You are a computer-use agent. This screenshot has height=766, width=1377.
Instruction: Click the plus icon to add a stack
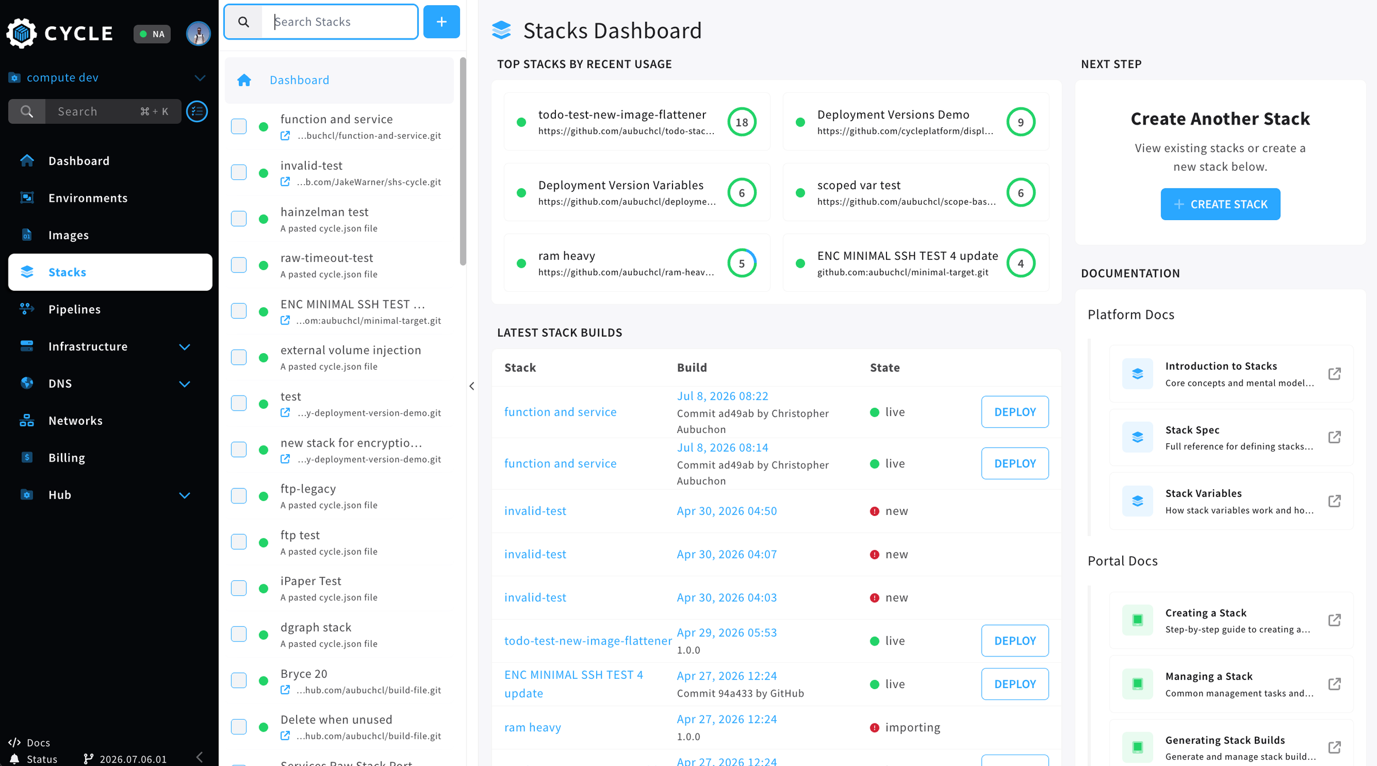point(441,22)
